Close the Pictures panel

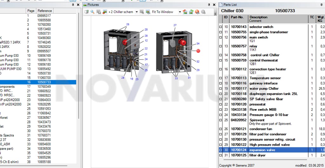(214, 4)
